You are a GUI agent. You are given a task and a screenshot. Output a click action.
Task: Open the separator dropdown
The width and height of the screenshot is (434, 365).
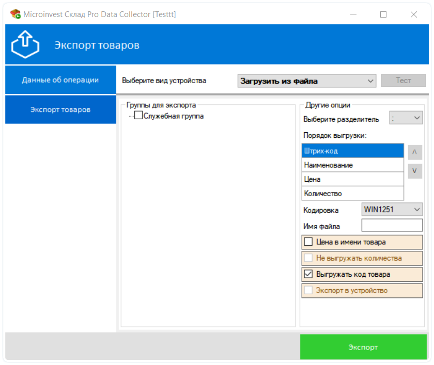(x=406, y=118)
